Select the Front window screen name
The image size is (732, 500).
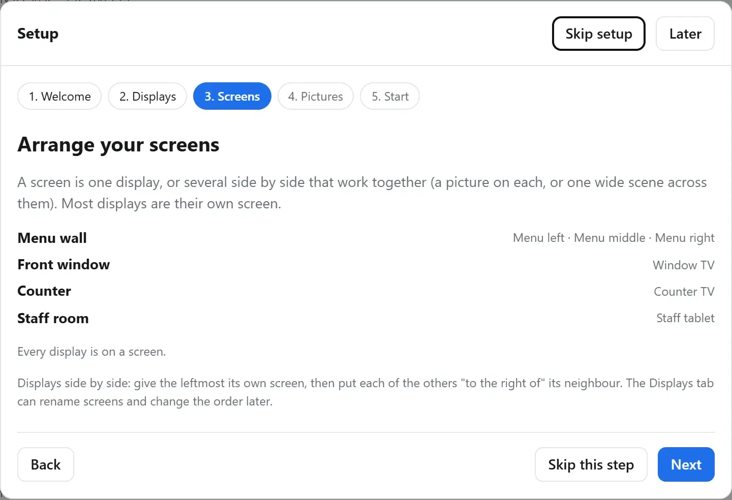click(64, 264)
